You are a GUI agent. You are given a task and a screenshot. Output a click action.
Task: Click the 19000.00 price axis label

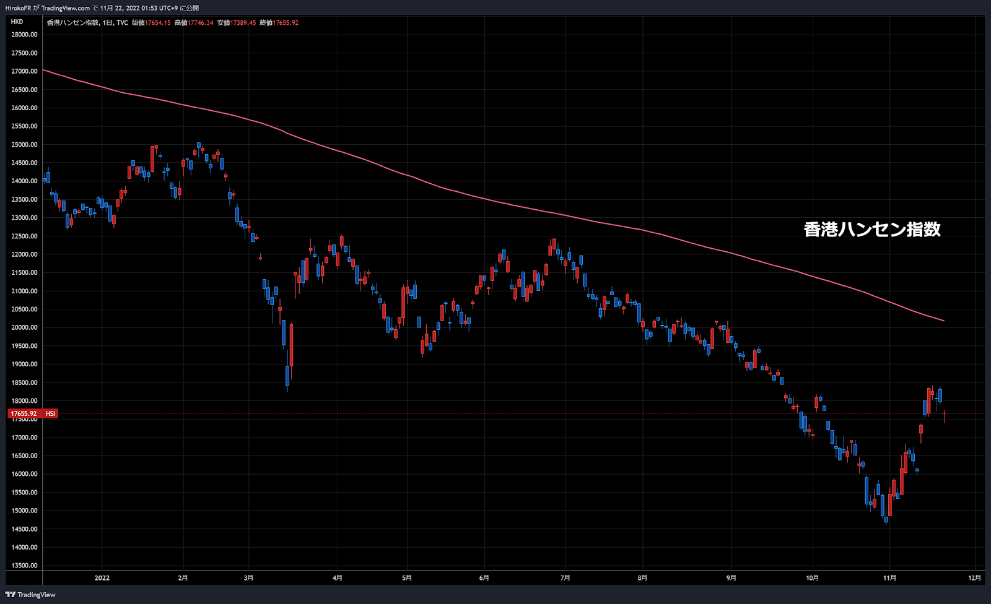pyautogui.click(x=24, y=365)
